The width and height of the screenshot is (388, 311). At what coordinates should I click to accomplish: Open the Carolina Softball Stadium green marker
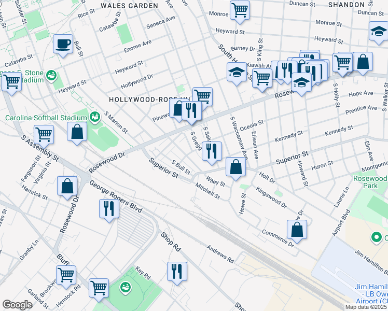pos(95,117)
